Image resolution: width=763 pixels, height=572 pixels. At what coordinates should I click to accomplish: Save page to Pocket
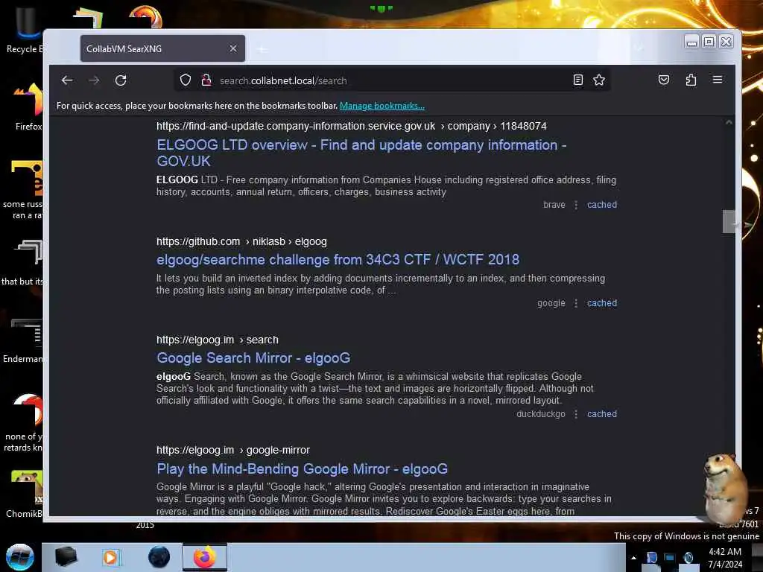(664, 80)
